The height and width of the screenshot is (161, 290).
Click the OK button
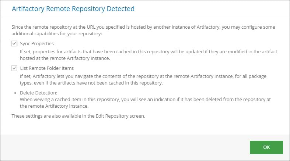(266, 147)
